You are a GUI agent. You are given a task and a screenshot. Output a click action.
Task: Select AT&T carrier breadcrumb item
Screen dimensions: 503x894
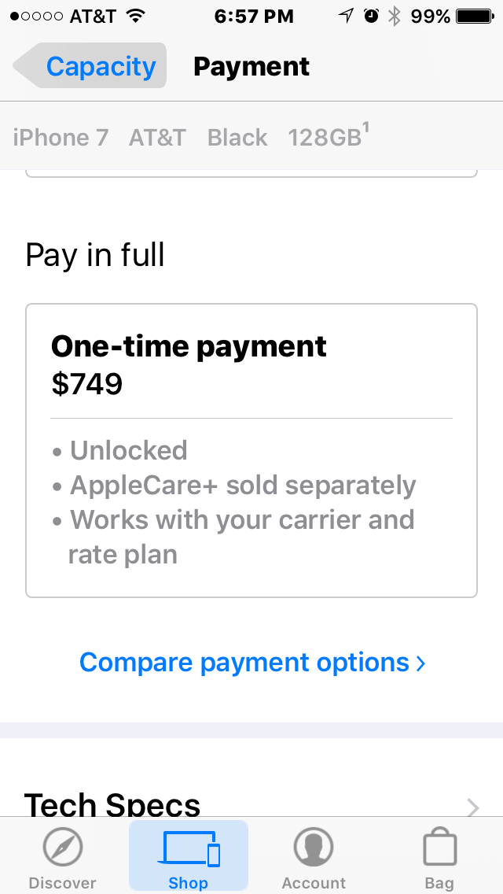click(x=157, y=138)
